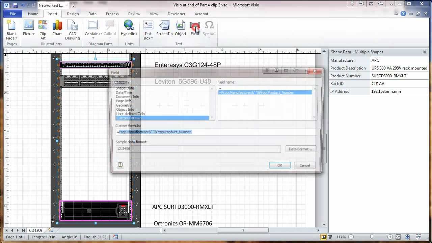Image resolution: width=432 pixels, height=243 pixels.
Task: Open the Visio Help question mark icon
Action: point(403,14)
